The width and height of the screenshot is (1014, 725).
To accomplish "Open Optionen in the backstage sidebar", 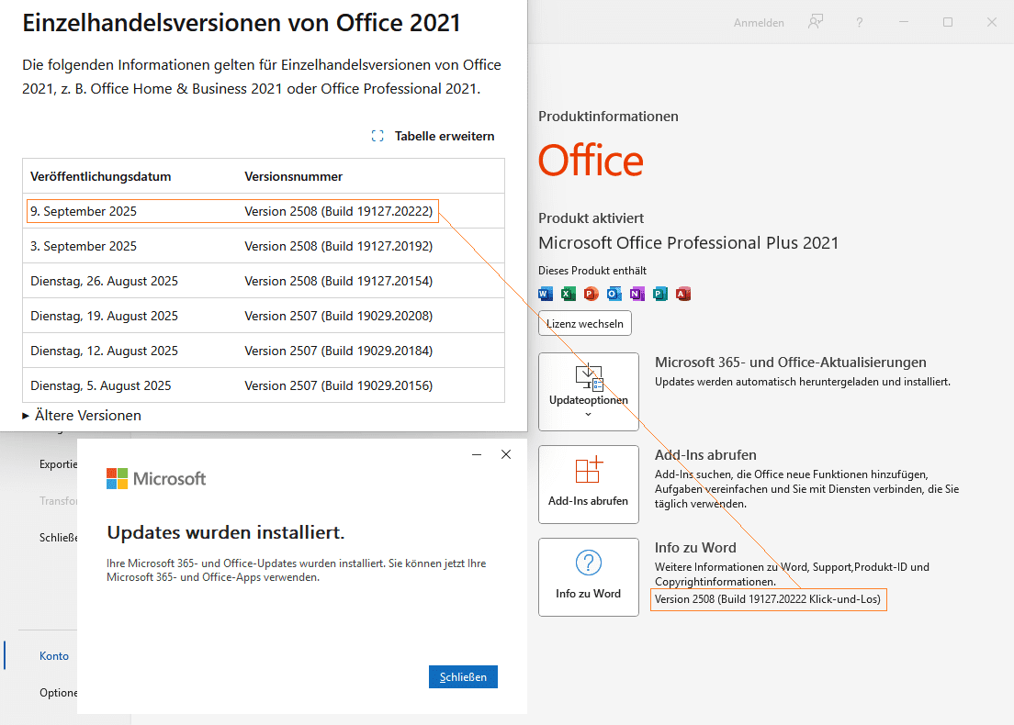I will [59, 693].
